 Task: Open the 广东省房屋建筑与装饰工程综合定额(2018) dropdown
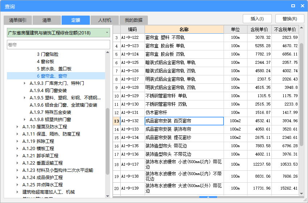point(59,33)
